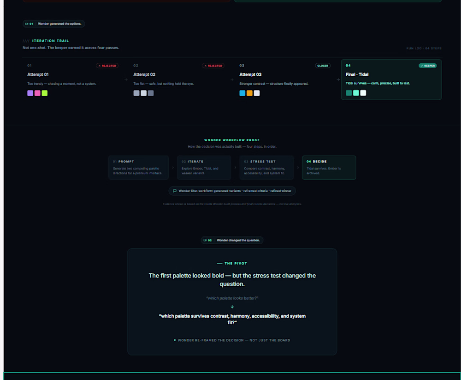This screenshot has width=461, height=380.
Task: Open the '03 STRESS TEST' workflow step card
Action: tap(266, 168)
